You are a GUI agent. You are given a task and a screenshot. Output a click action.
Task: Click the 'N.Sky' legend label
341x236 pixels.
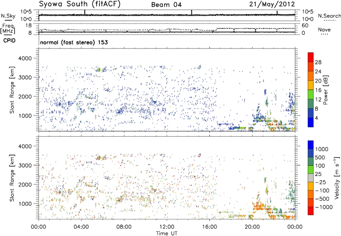tap(8, 16)
